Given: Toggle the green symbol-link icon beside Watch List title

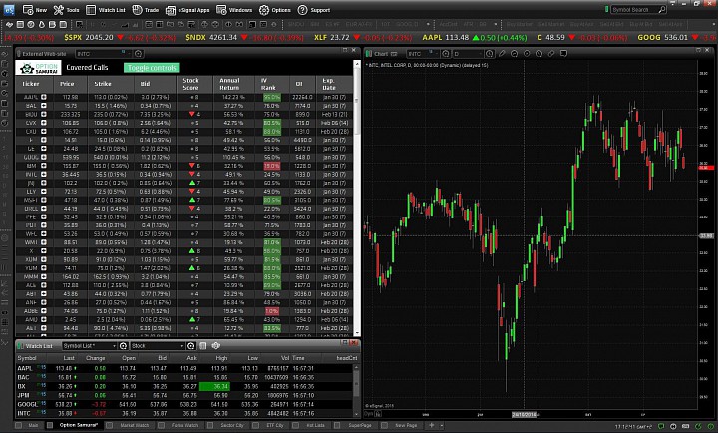Looking at the screenshot, I should (20, 346).
